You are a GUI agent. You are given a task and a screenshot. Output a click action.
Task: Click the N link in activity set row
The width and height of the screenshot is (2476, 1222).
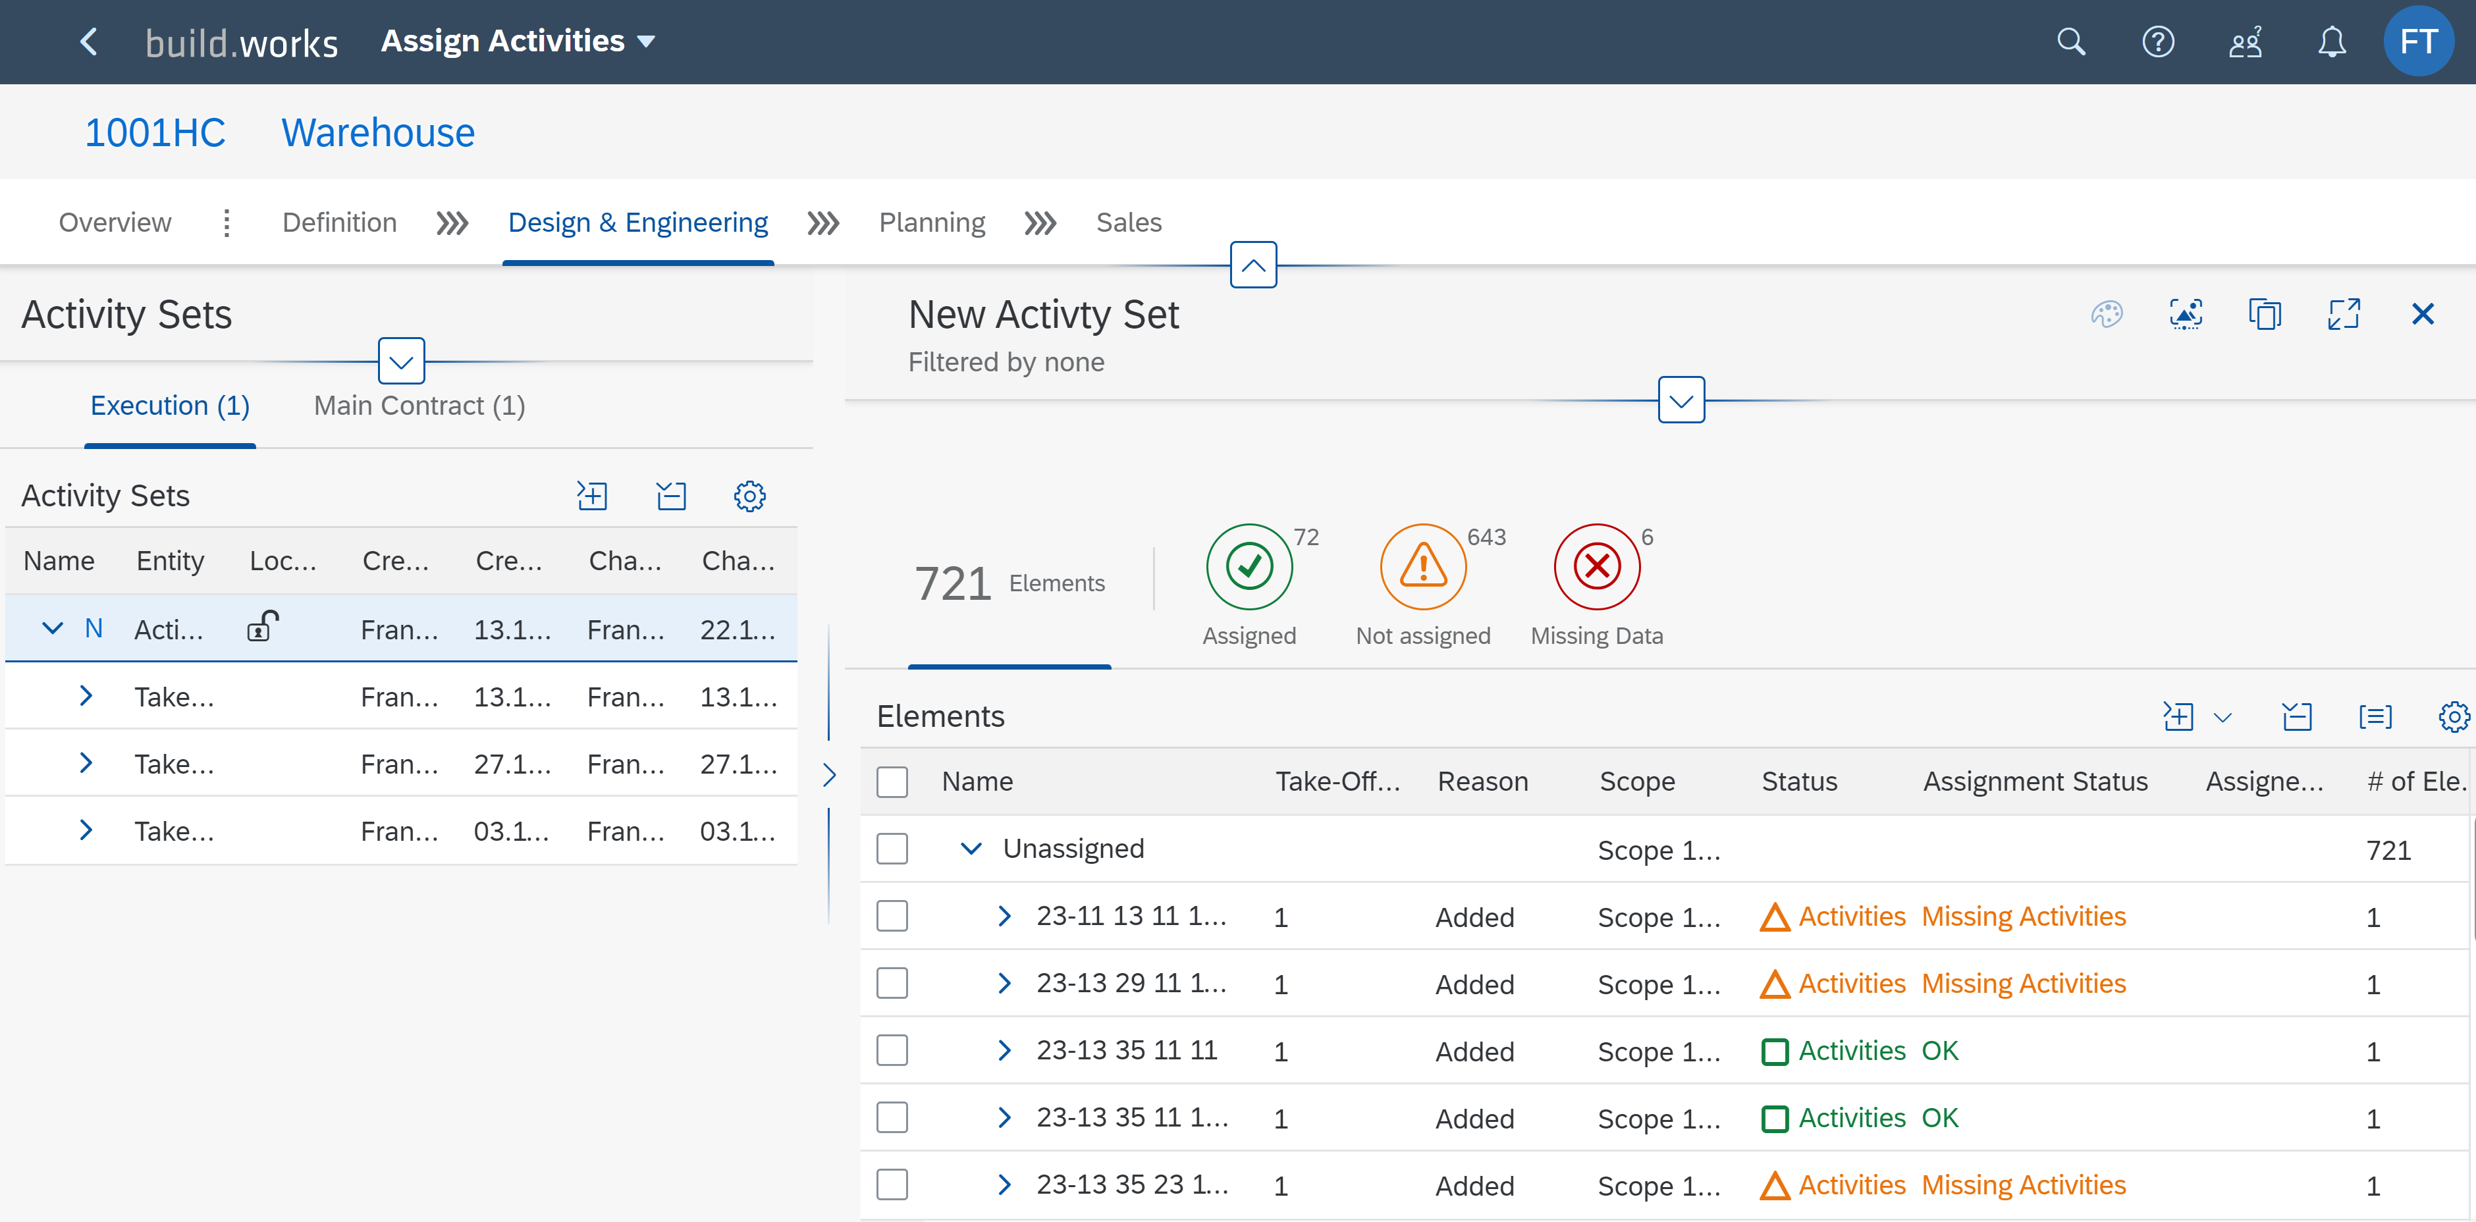coord(94,628)
